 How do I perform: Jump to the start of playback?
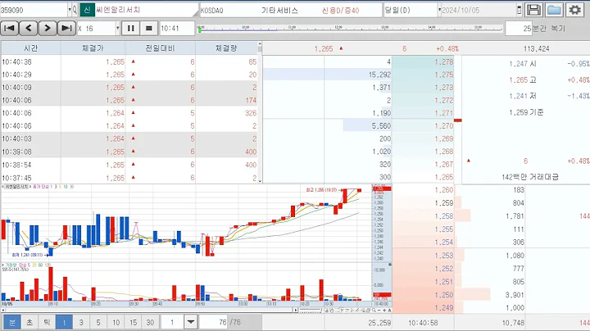tap(9, 28)
